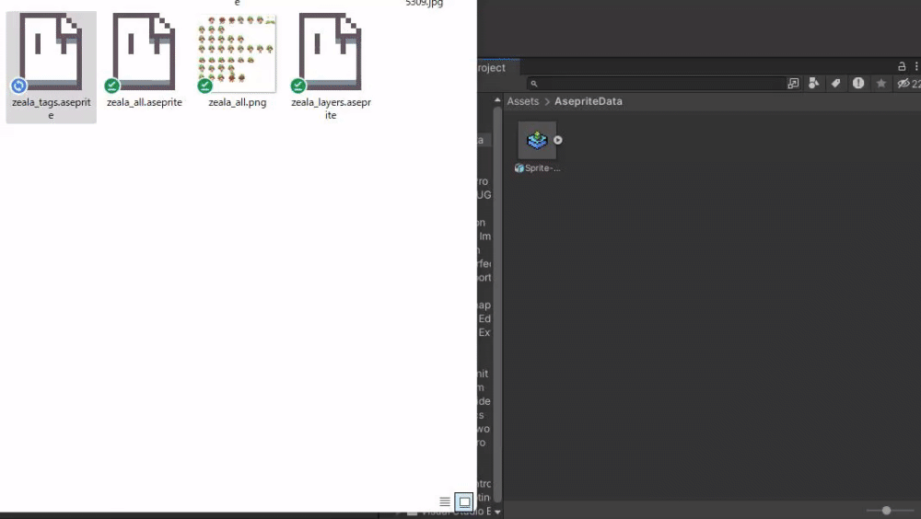
Task: Click the zeala_all.aseprite file name label
Action: pos(145,102)
